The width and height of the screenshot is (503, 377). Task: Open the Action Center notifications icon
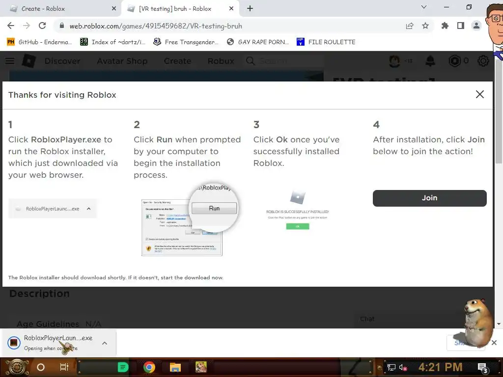pyautogui.click(x=482, y=368)
